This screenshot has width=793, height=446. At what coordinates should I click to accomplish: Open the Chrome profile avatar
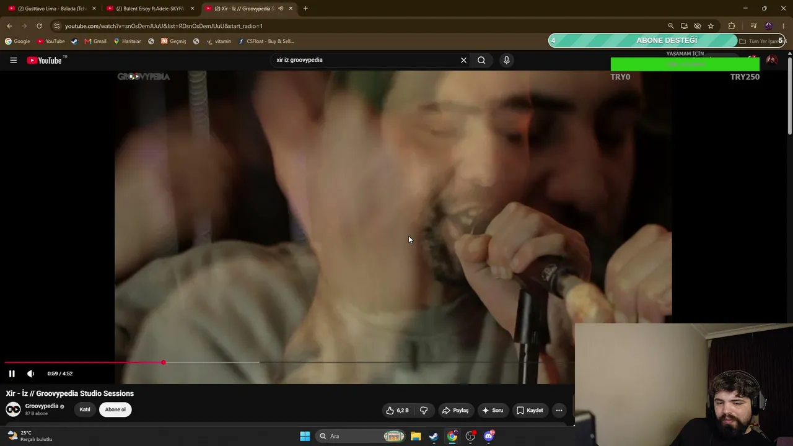click(x=769, y=26)
